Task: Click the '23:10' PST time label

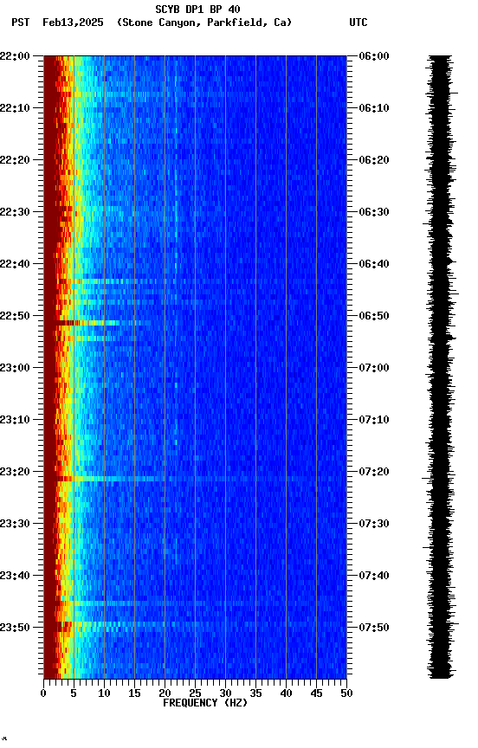Action: tap(15, 420)
